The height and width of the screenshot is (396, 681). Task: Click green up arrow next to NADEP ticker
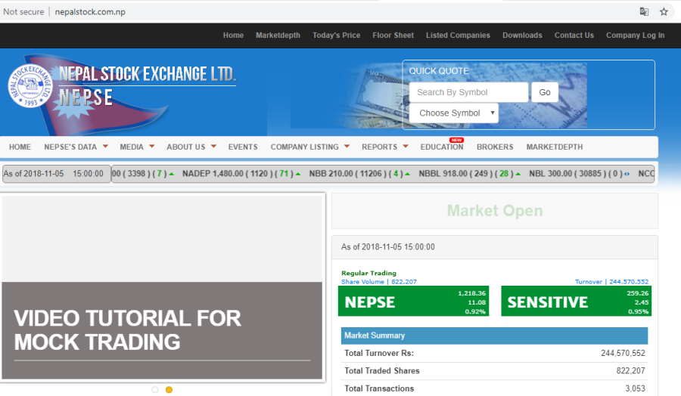(298, 174)
